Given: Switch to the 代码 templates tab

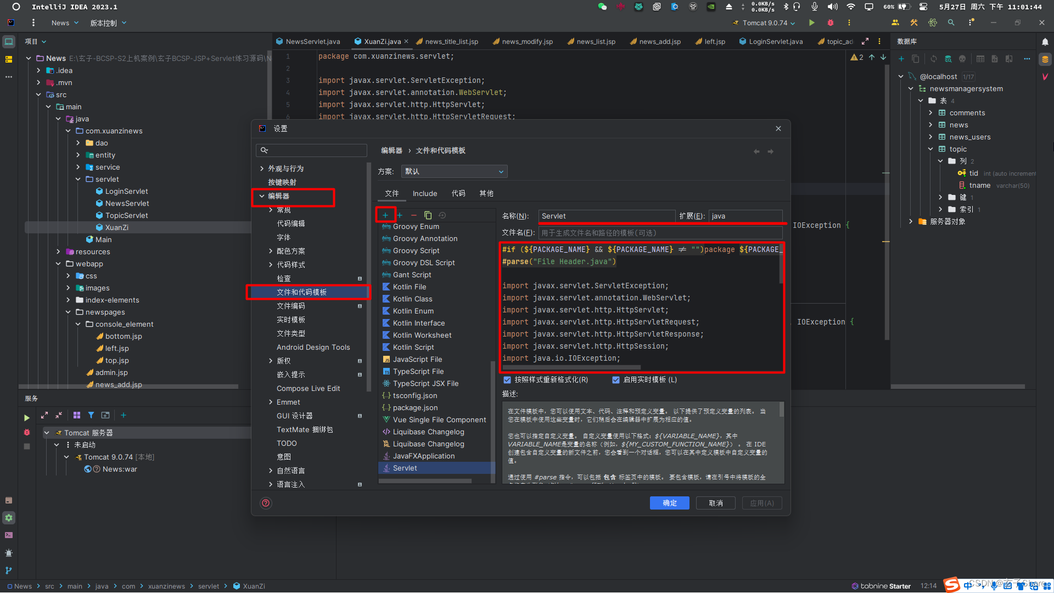Looking at the screenshot, I should [458, 193].
